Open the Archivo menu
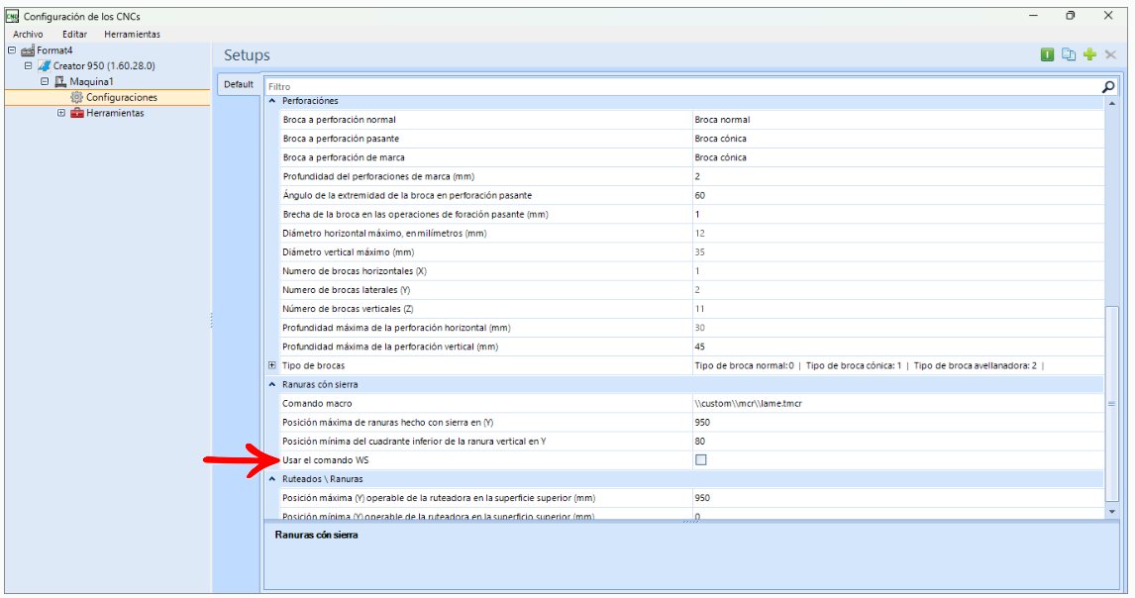Viewport: 1135px width, 598px height. click(x=28, y=34)
